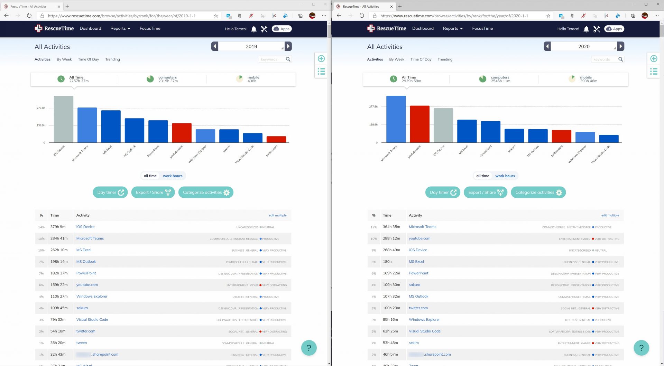Open FocusTime in 2019 window
The height and width of the screenshot is (366, 664).
[150, 28]
